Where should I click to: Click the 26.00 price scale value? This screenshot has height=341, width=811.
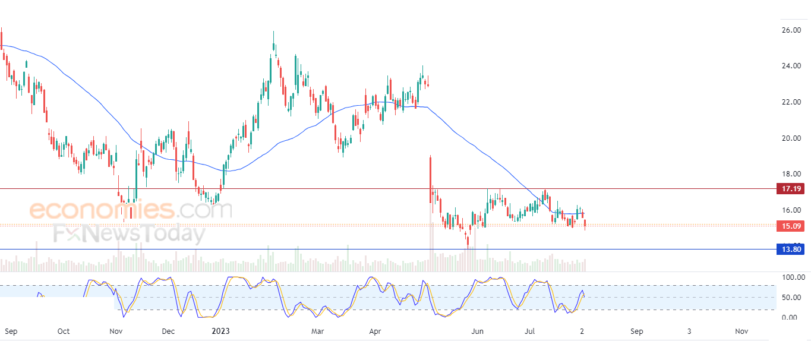coord(791,30)
